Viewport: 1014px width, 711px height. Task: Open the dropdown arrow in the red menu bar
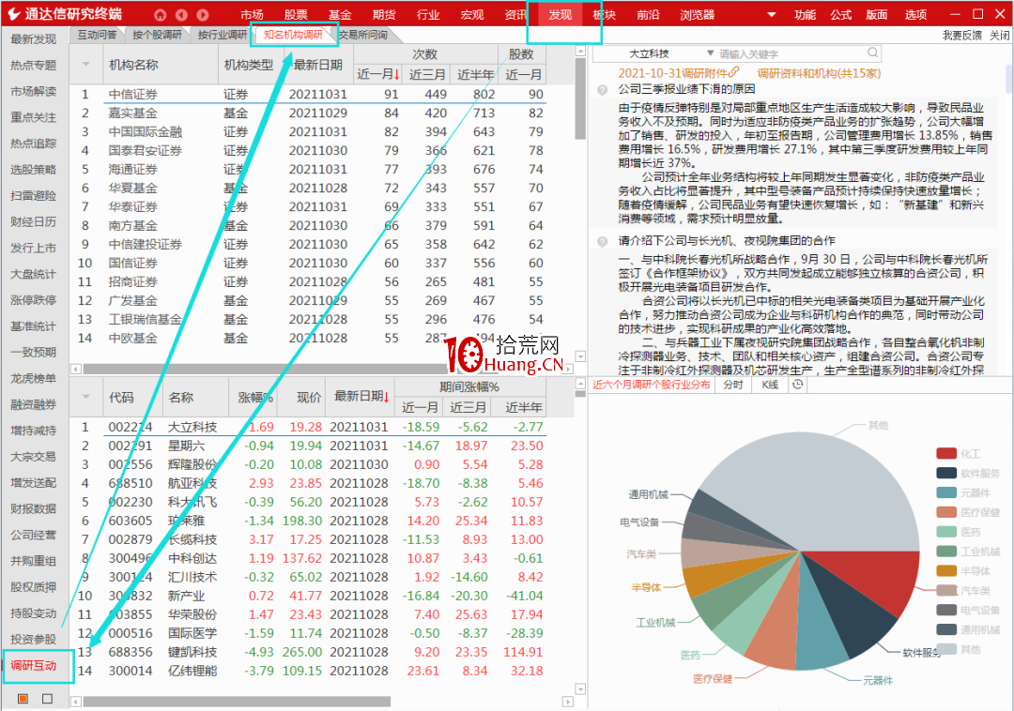click(772, 14)
